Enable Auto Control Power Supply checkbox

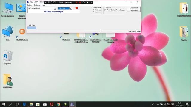(105, 10)
